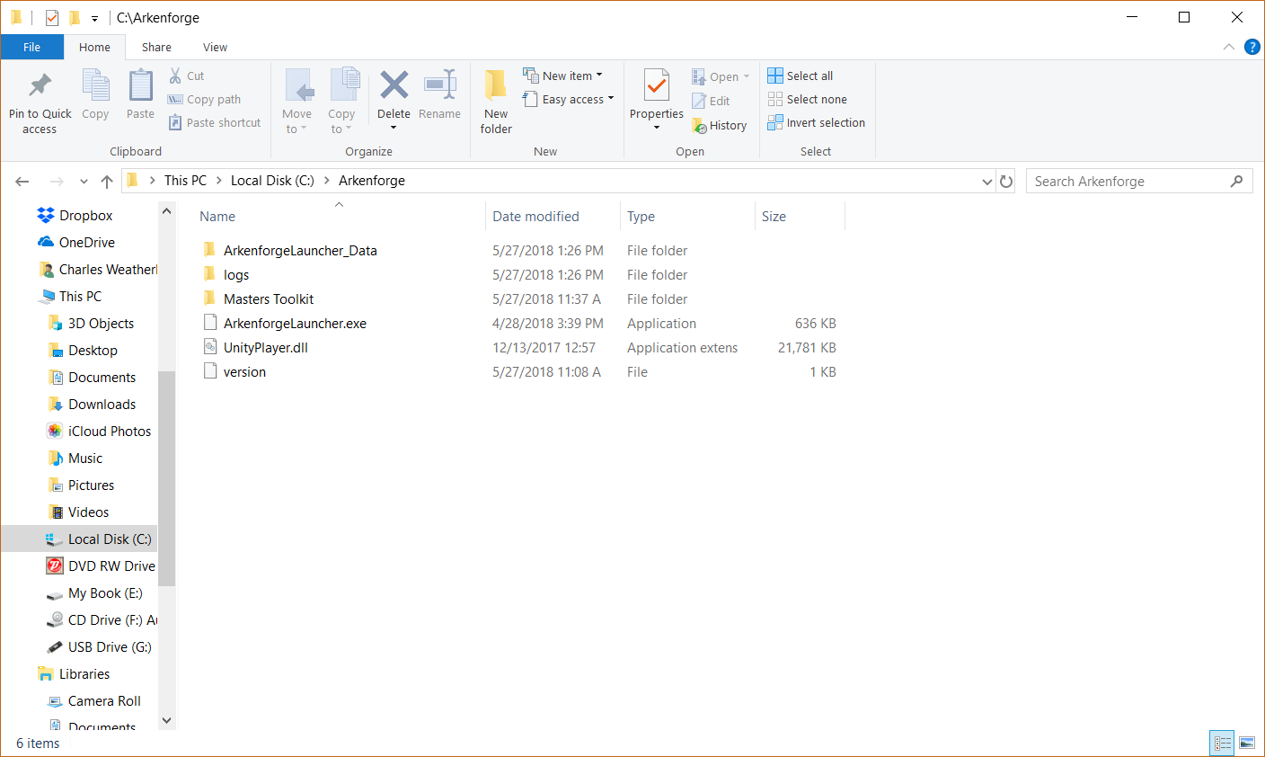Switch to large icons view in the status bar
This screenshot has width=1265, height=757.
1246,743
